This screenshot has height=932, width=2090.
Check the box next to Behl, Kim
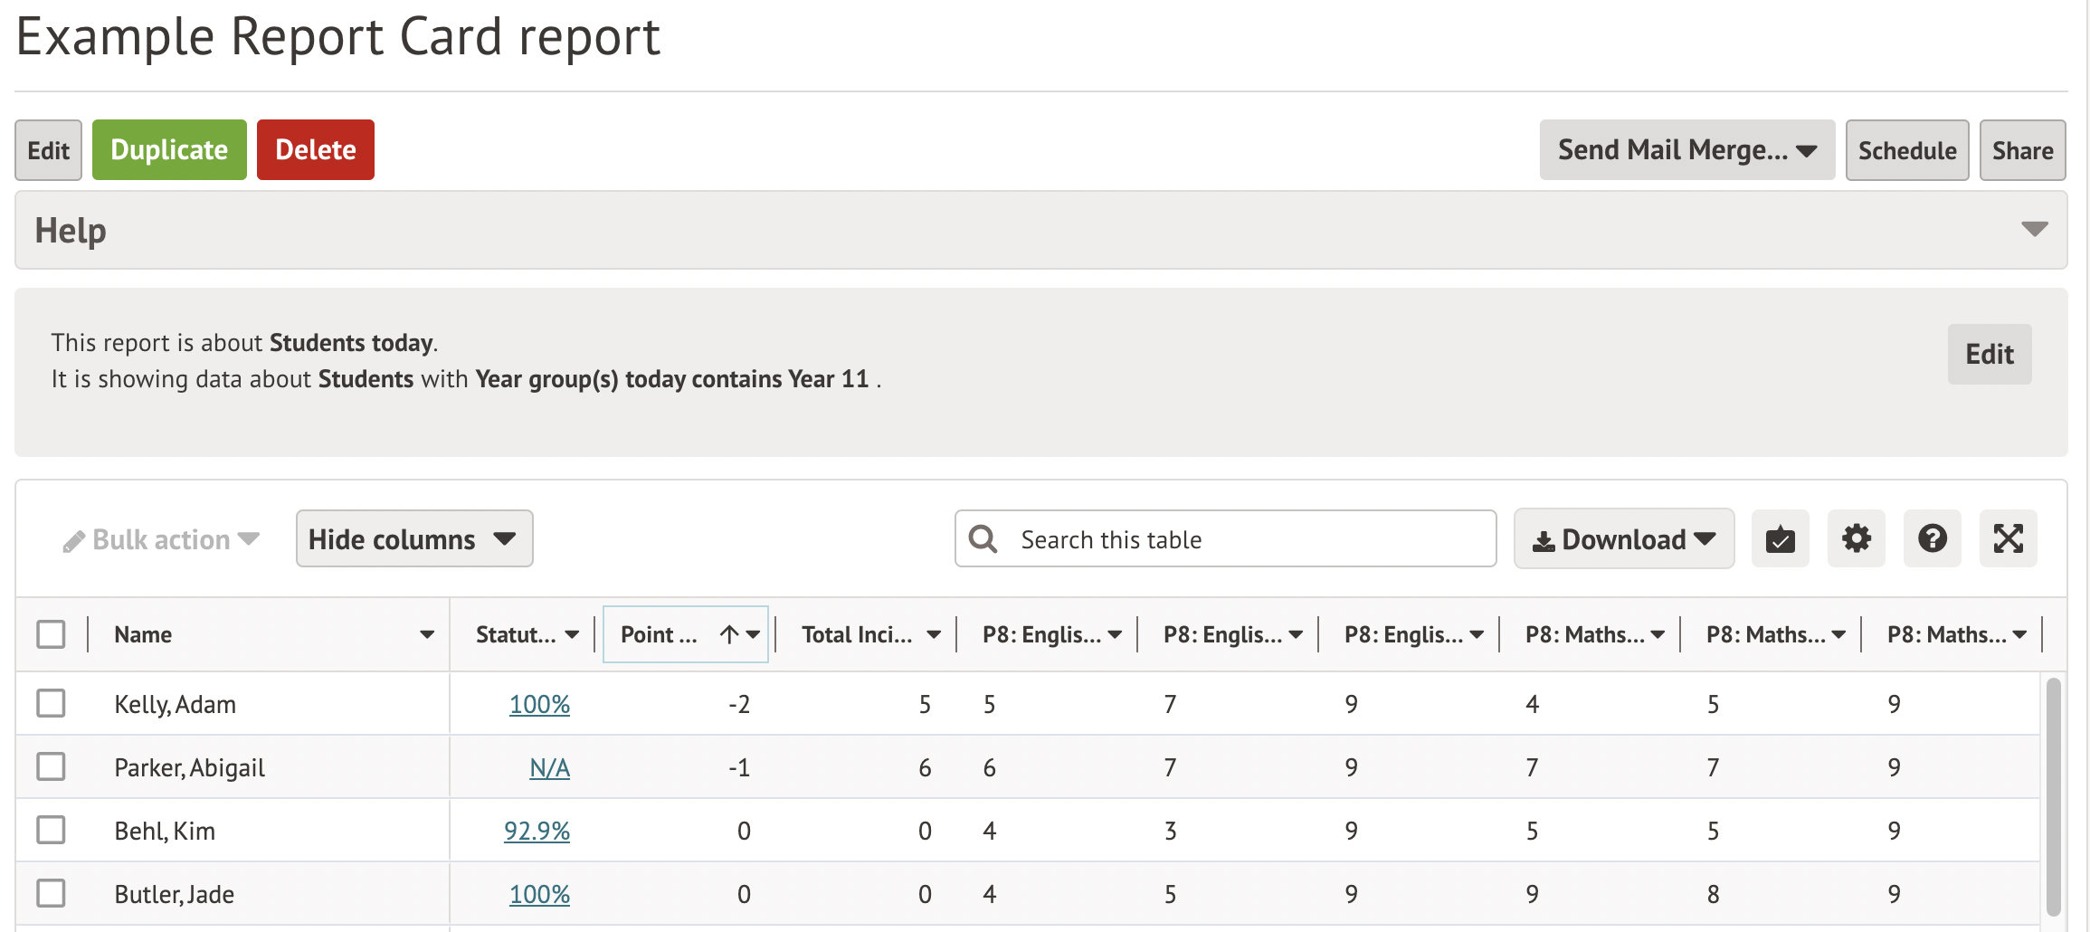click(52, 830)
